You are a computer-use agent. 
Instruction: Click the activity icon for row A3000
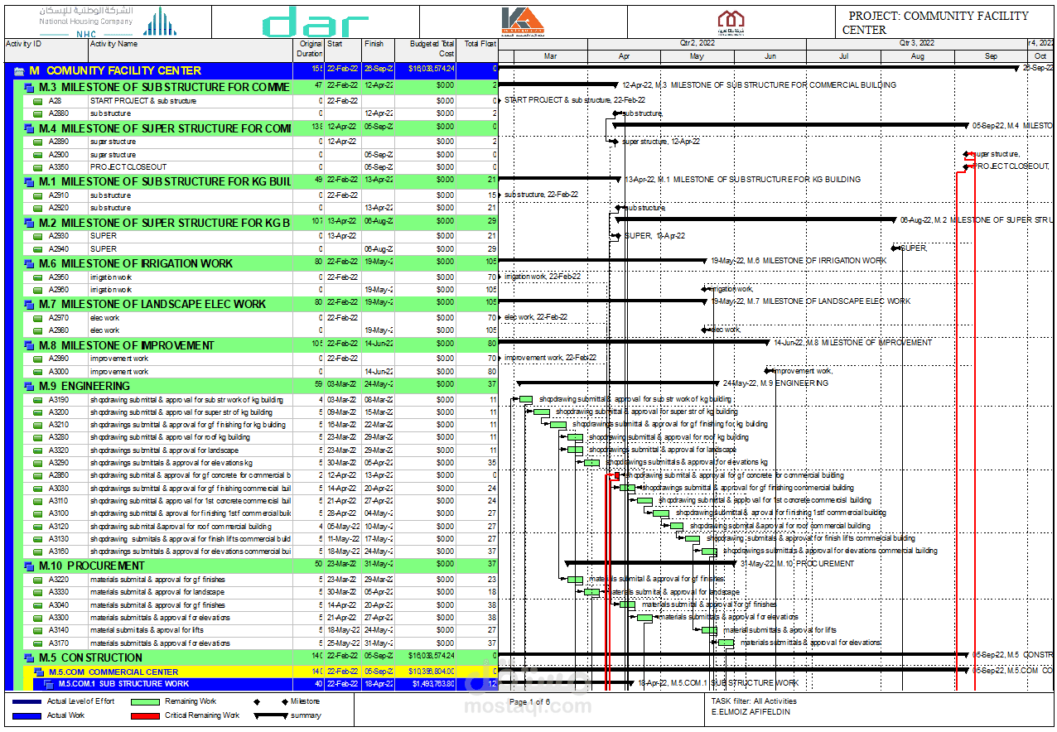pos(37,372)
